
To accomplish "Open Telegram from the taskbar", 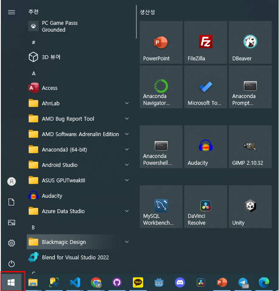I will pyautogui.click(x=243, y=283).
